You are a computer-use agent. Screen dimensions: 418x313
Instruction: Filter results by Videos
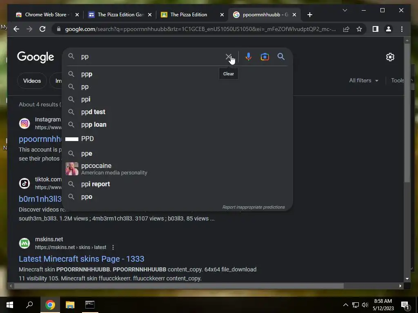point(32,81)
